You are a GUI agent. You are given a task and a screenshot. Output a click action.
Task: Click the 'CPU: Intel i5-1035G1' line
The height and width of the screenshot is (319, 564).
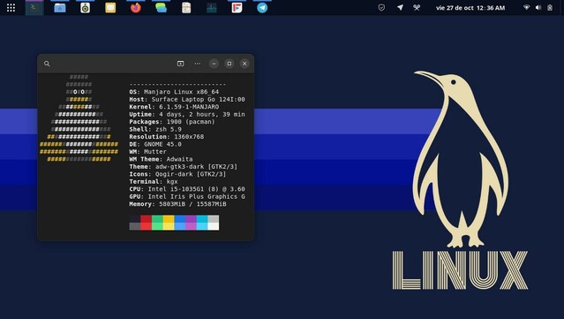click(187, 189)
